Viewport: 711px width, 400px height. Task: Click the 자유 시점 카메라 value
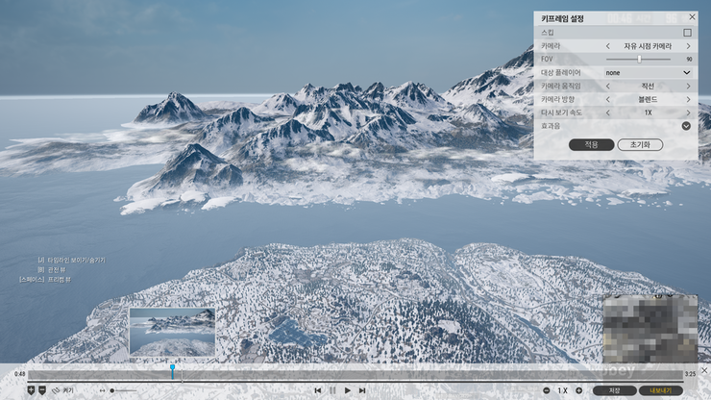648,46
